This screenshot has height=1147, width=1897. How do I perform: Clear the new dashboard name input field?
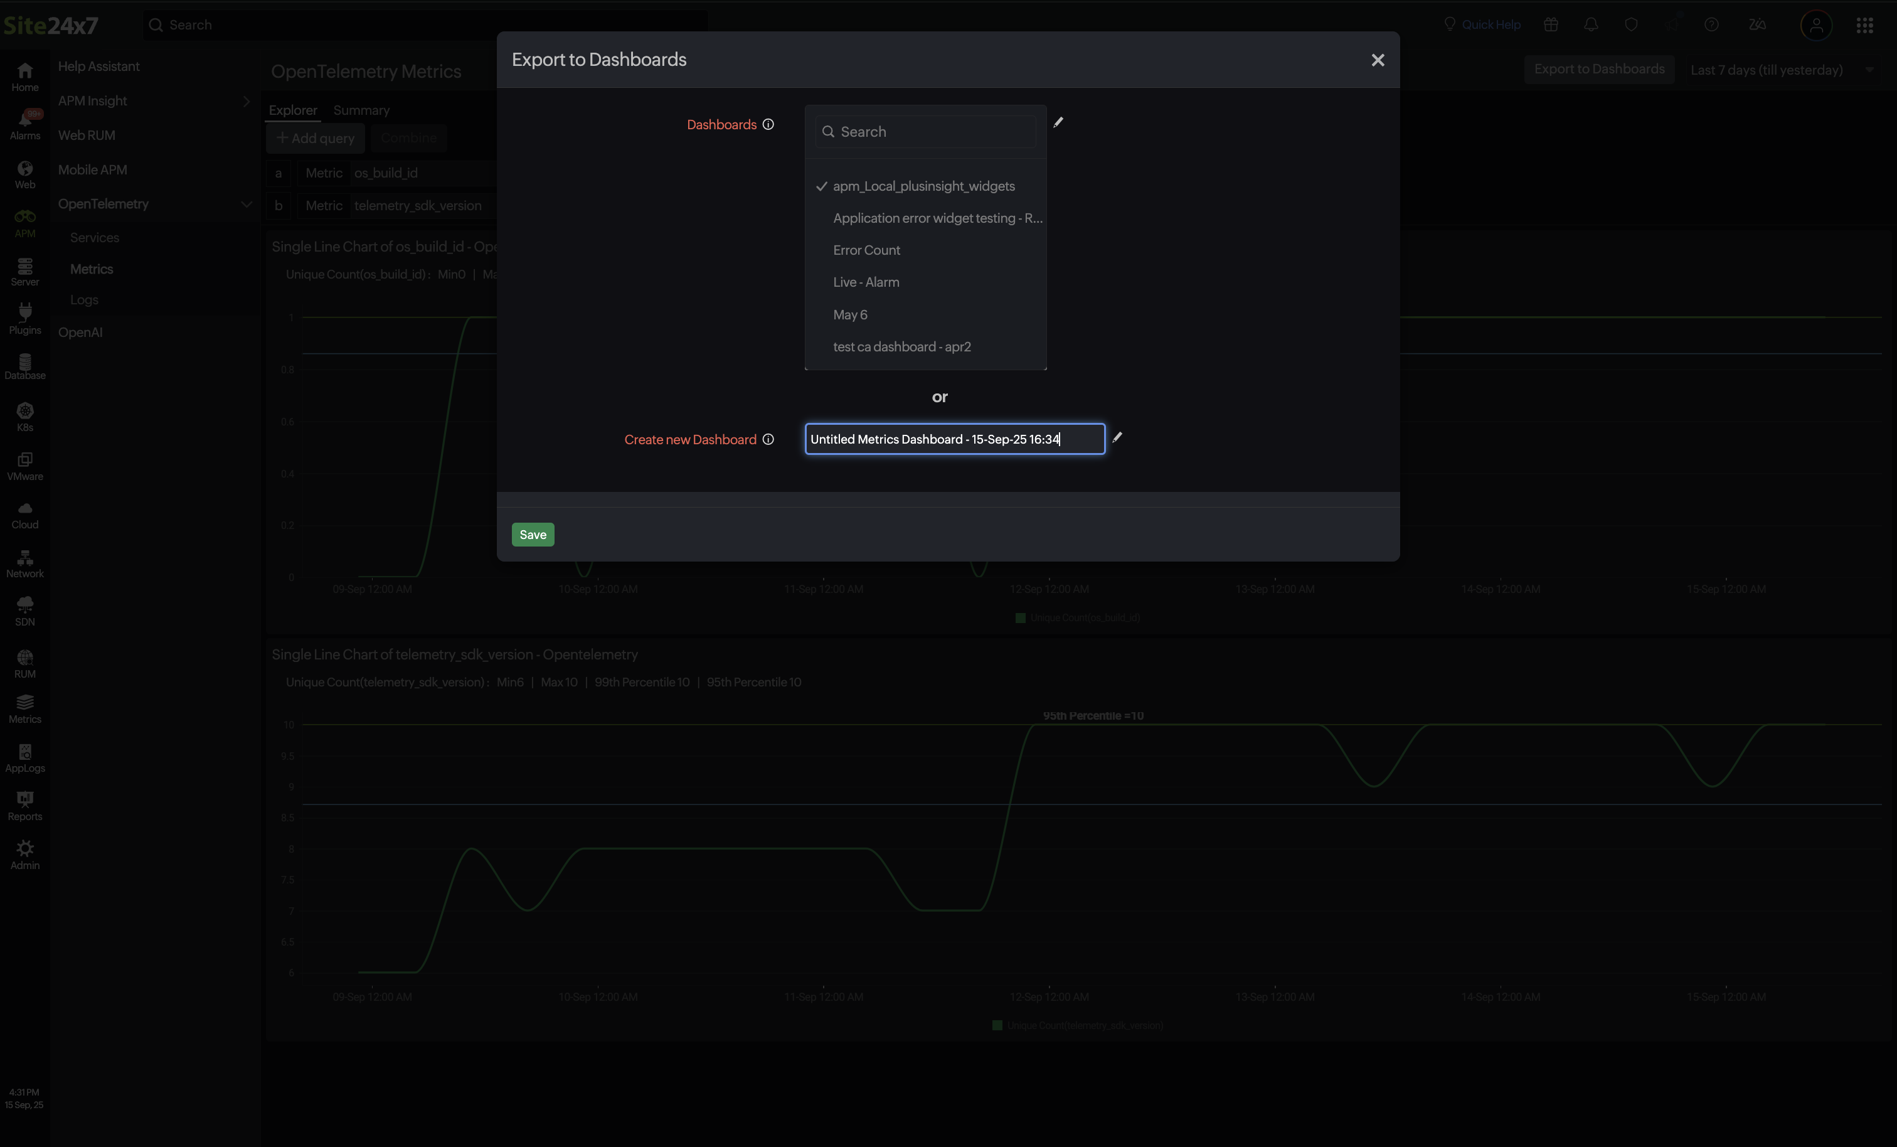pyautogui.click(x=955, y=439)
